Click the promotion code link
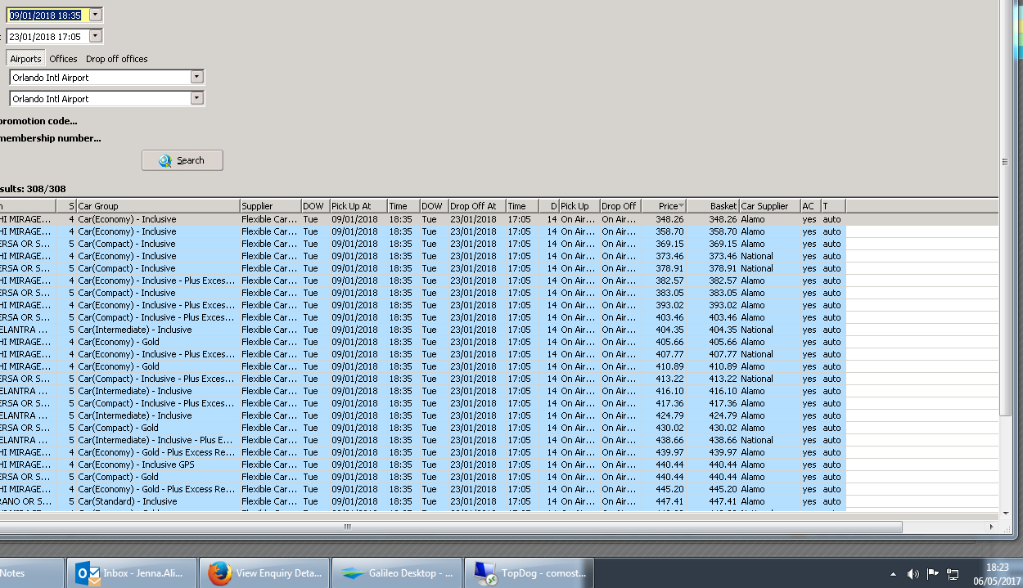This screenshot has width=1023, height=588. (x=38, y=121)
